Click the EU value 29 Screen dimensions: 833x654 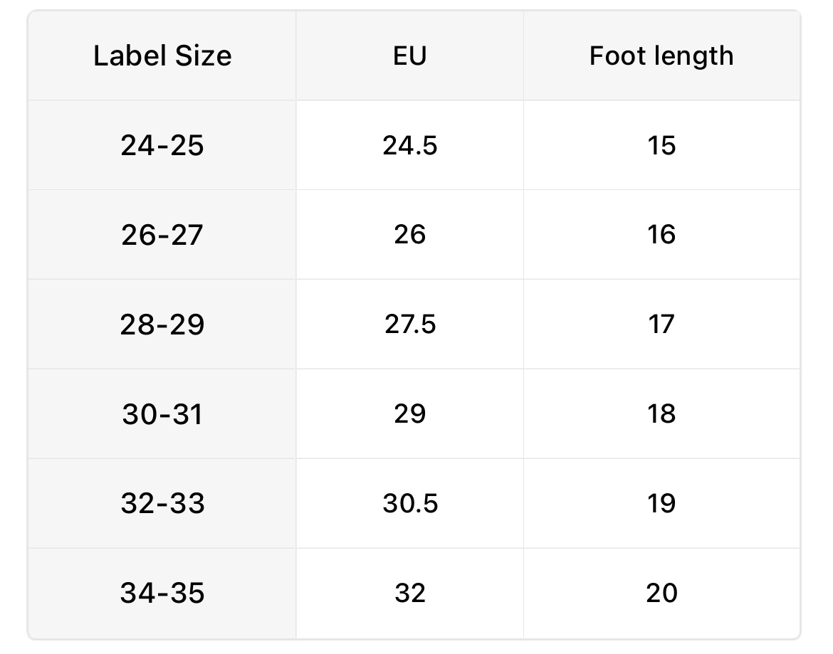409,414
